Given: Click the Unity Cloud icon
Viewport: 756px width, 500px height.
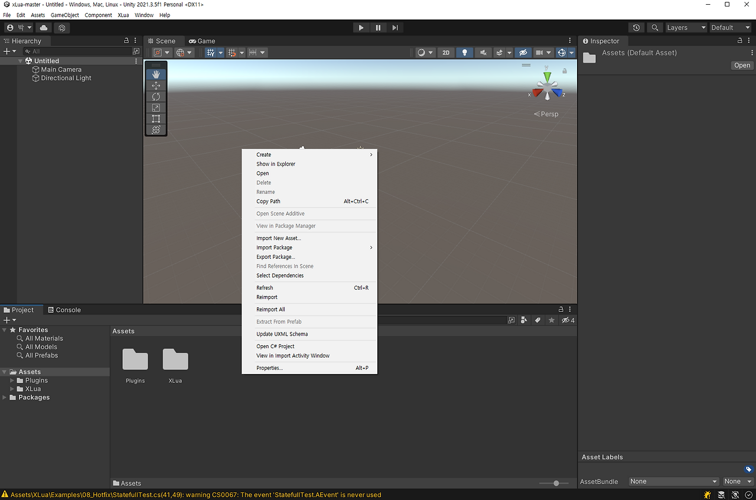Looking at the screenshot, I should (43, 27).
